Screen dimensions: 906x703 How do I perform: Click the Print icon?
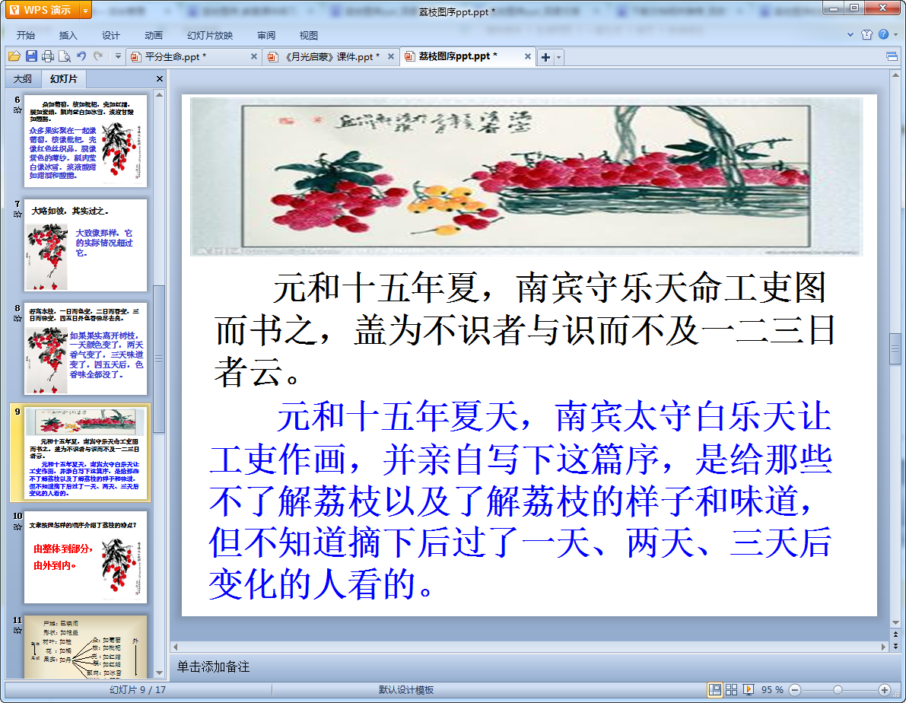tap(48, 56)
